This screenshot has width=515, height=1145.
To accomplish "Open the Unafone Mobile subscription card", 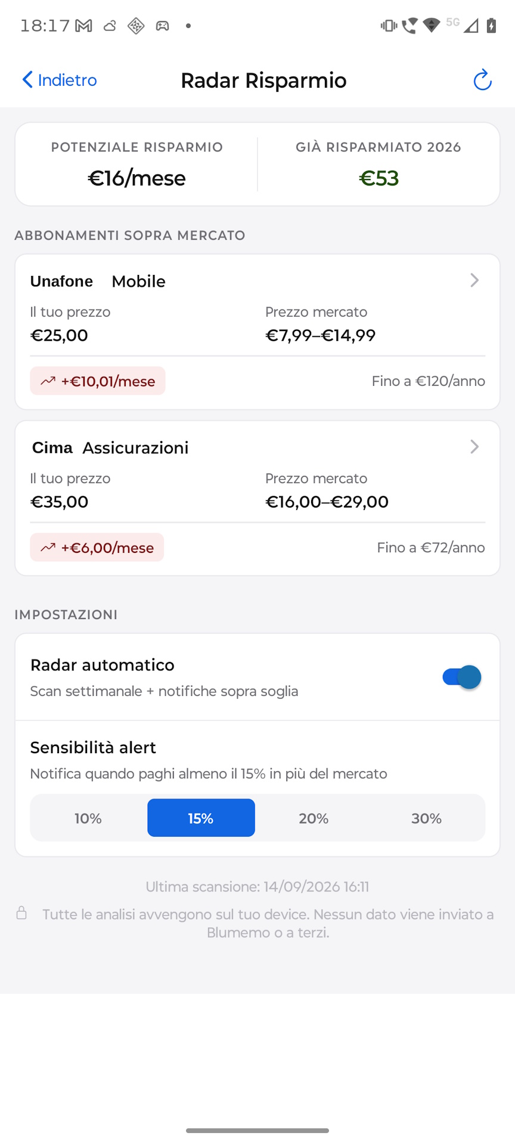I will click(257, 332).
